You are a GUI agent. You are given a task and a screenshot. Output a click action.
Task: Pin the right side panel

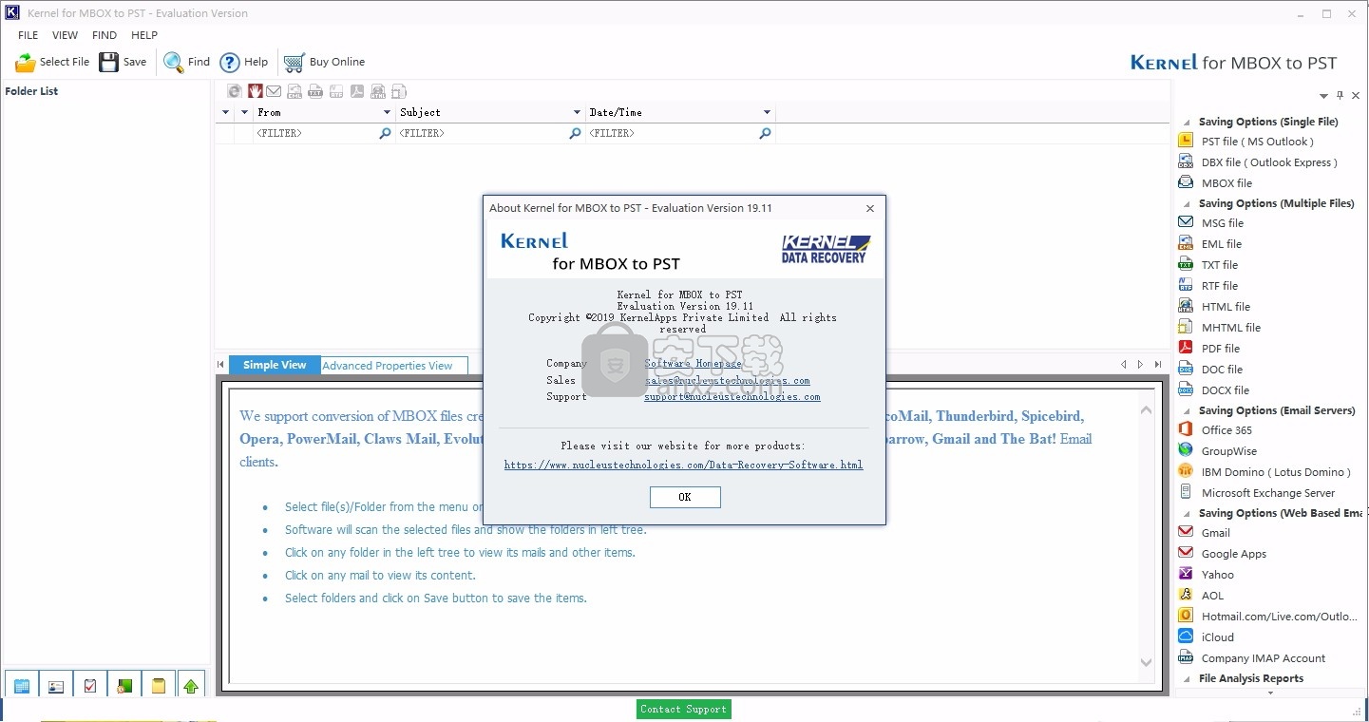1340,96
